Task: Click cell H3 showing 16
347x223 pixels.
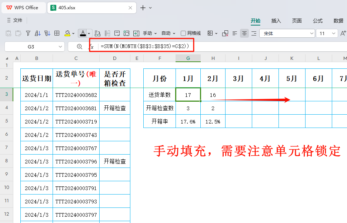Action: (x=213, y=95)
